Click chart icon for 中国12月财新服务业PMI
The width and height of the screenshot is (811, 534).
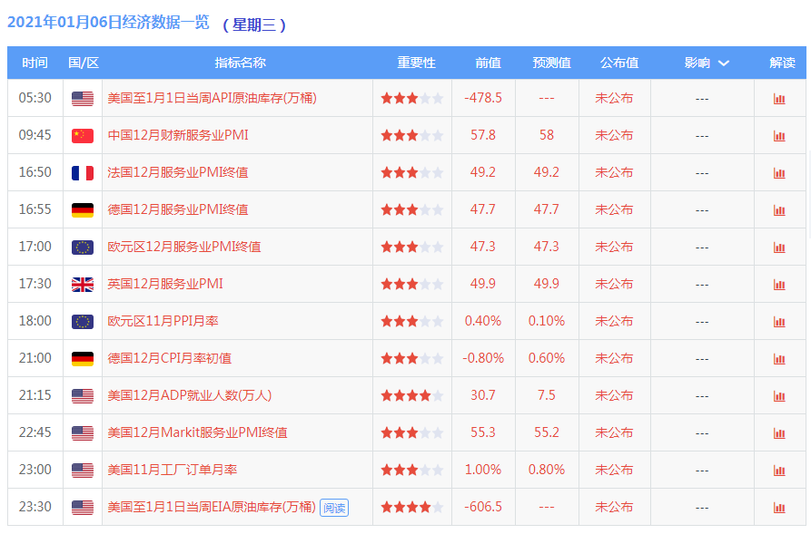tap(778, 135)
